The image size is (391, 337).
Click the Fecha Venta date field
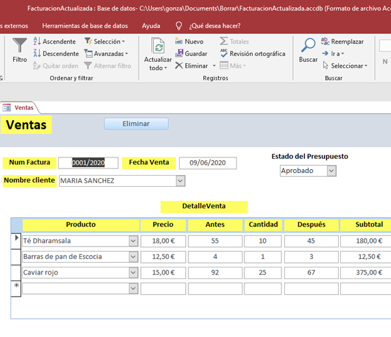tap(207, 163)
